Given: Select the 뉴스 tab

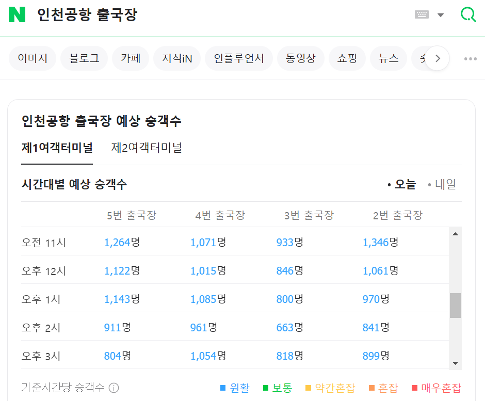Looking at the screenshot, I should click(x=389, y=58).
